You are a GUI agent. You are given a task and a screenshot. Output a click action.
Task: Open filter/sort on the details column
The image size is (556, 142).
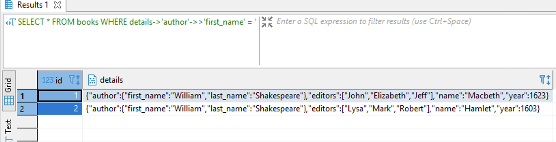[x=545, y=80]
